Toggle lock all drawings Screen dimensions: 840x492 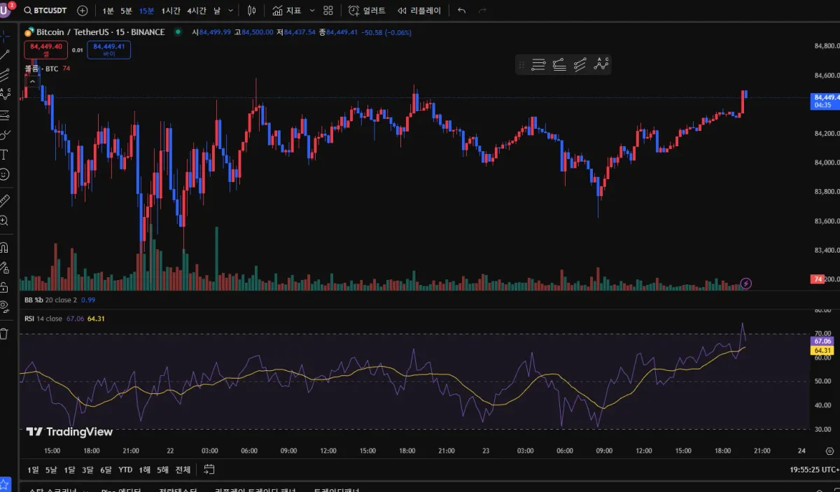click(x=4, y=287)
